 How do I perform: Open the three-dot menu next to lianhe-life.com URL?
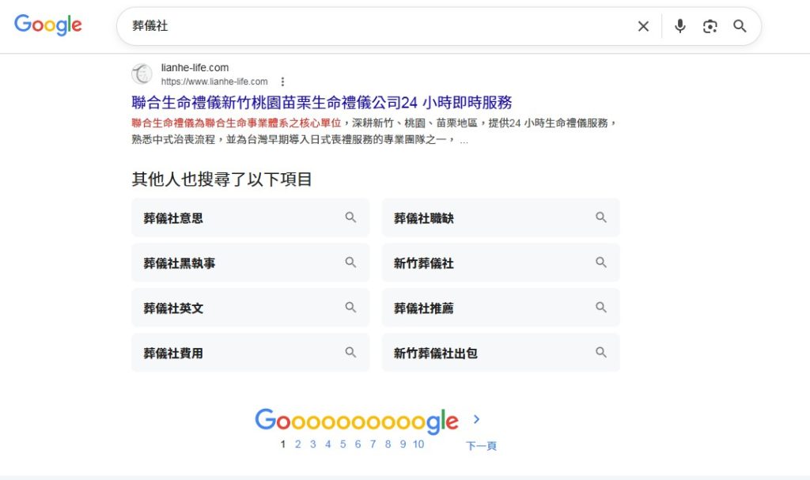(x=282, y=81)
